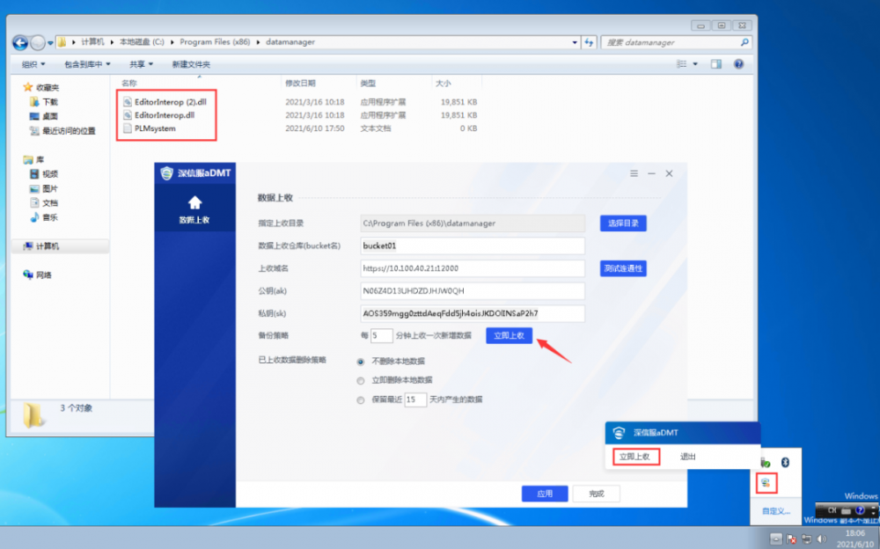Click the safely remove hardware tray icon
The image size is (880, 549).
[x=766, y=463]
